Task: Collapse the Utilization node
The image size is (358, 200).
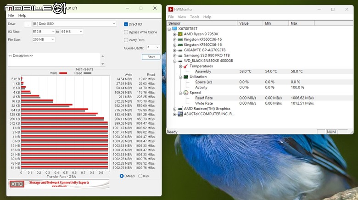Action: pyautogui.click(x=180, y=77)
